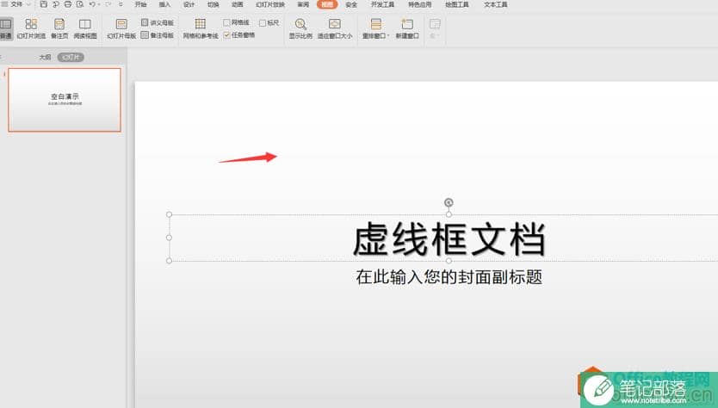The width and height of the screenshot is (718, 408).
Task: Open the 文本工具 tab
Action: (496, 4)
